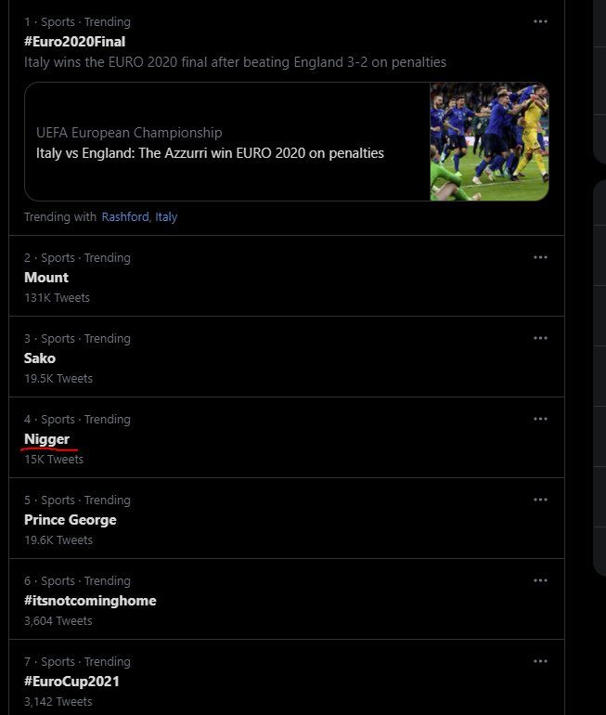The width and height of the screenshot is (606, 715).
Task: Click the Italy team celebration thumbnail
Action: pyautogui.click(x=489, y=141)
